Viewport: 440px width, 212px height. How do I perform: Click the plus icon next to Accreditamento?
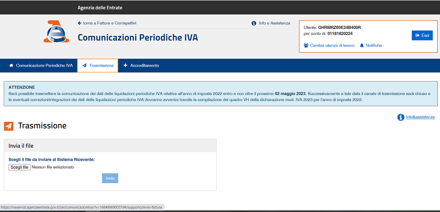125,66
